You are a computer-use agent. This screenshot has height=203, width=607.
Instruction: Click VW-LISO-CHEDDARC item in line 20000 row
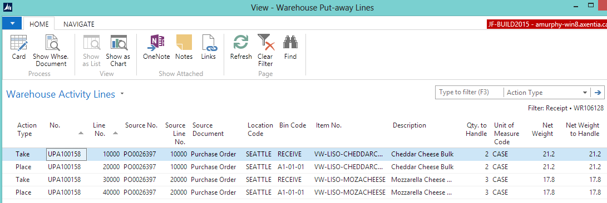pos(349,167)
